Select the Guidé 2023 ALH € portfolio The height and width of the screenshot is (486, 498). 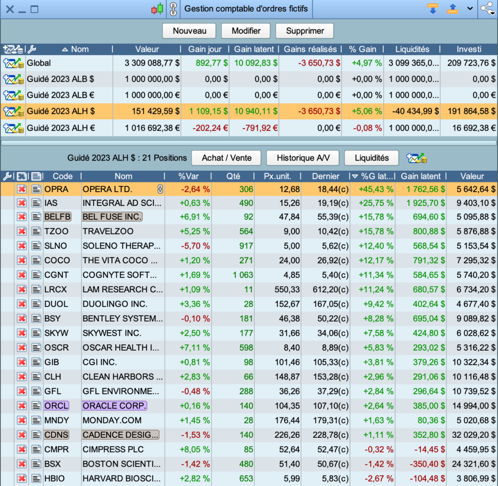point(249,128)
